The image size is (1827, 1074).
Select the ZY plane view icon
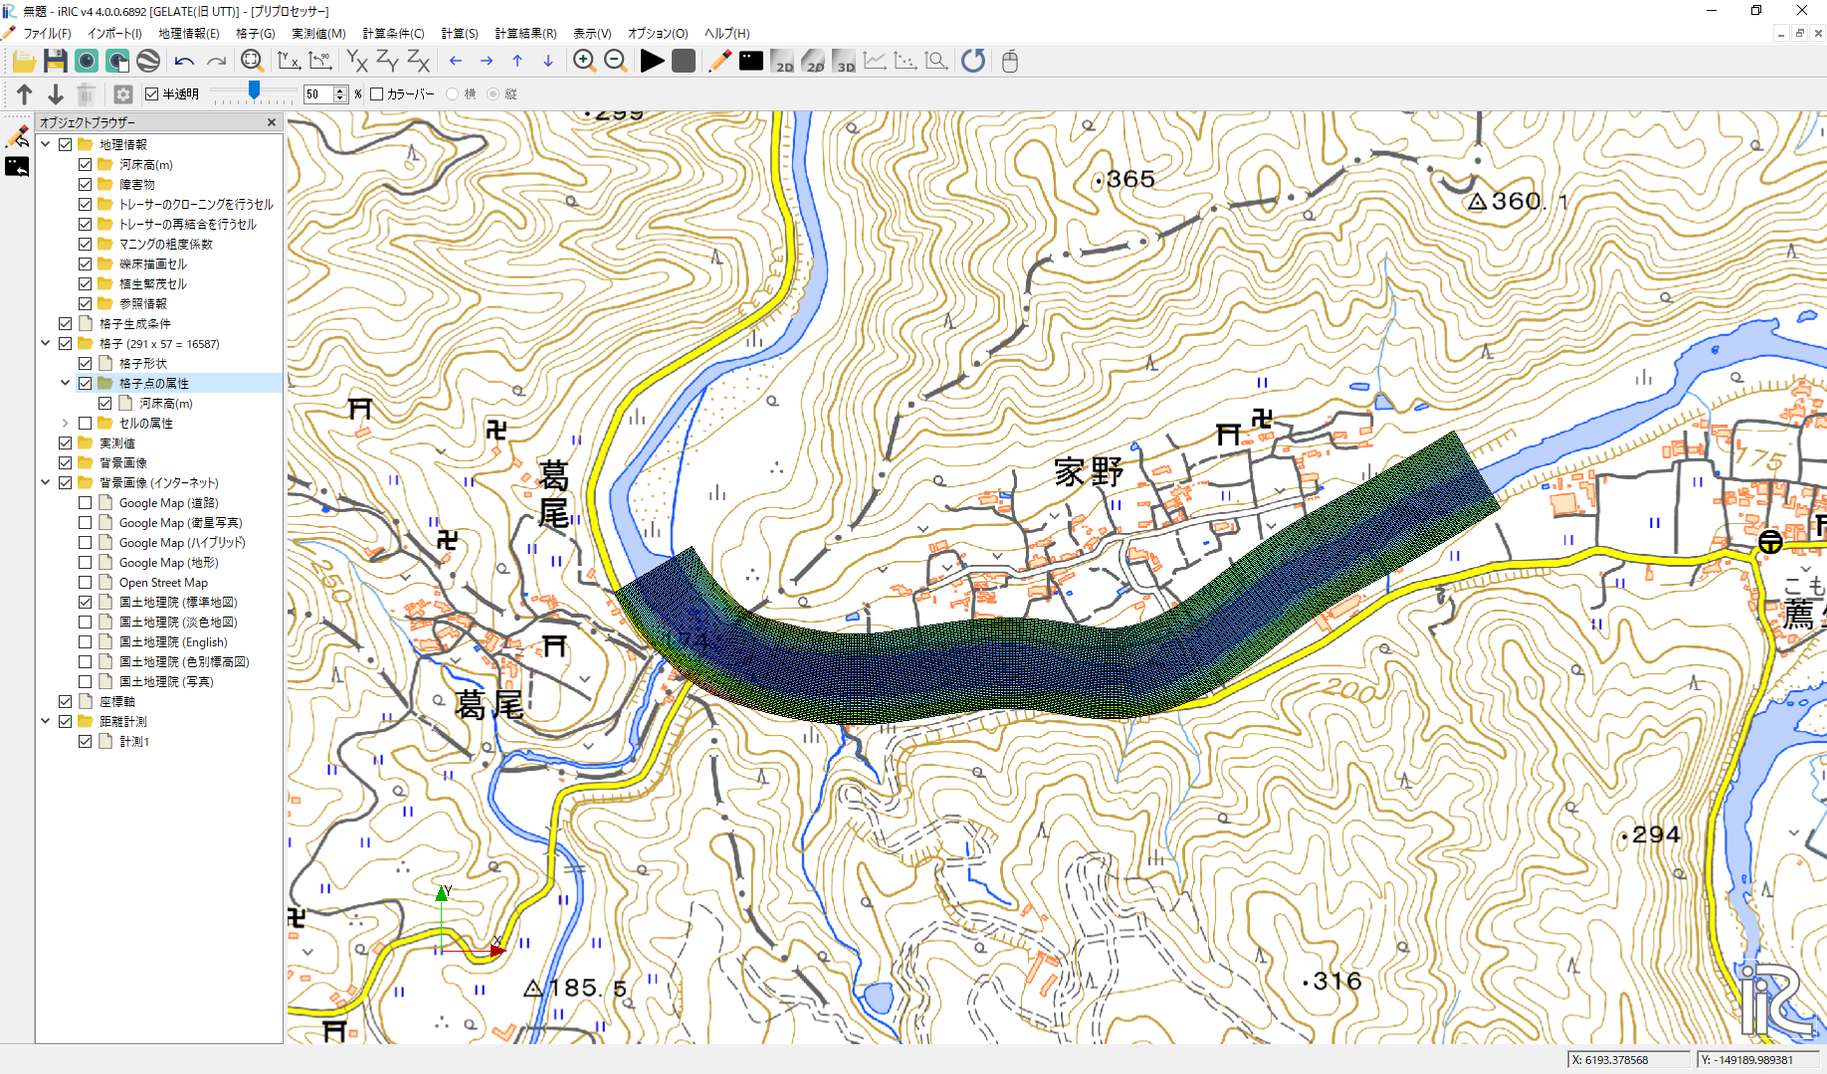[387, 62]
